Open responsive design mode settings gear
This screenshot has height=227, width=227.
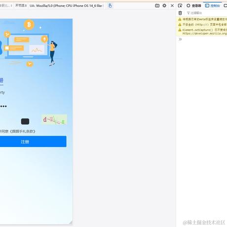pyautogui.click(x=164, y=5)
